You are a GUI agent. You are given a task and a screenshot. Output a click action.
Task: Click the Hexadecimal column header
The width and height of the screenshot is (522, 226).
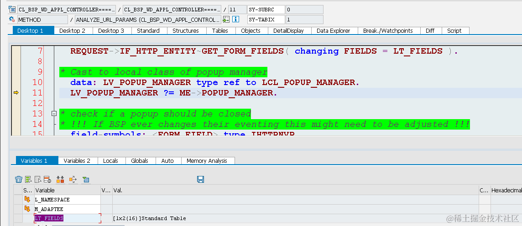click(x=506, y=190)
